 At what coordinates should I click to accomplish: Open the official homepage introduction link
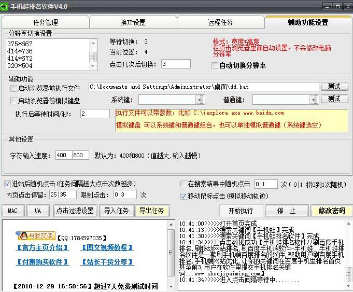(43, 248)
